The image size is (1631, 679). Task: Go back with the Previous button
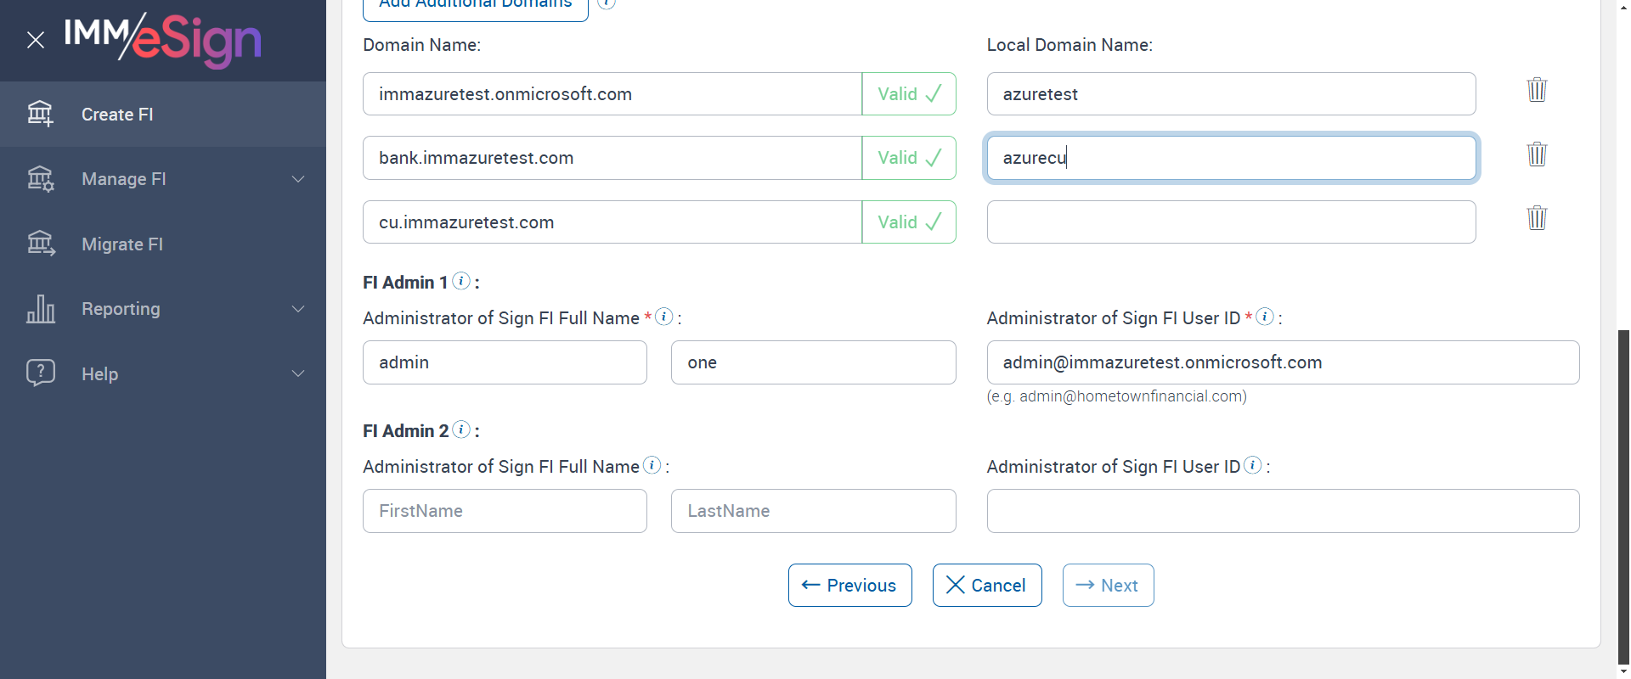(x=849, y=586)
